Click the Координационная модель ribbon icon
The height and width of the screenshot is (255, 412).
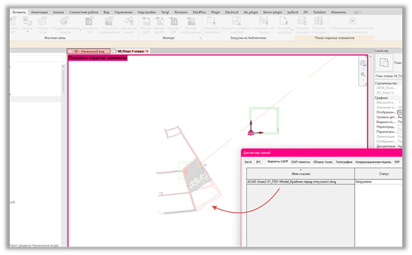[65, 20]
